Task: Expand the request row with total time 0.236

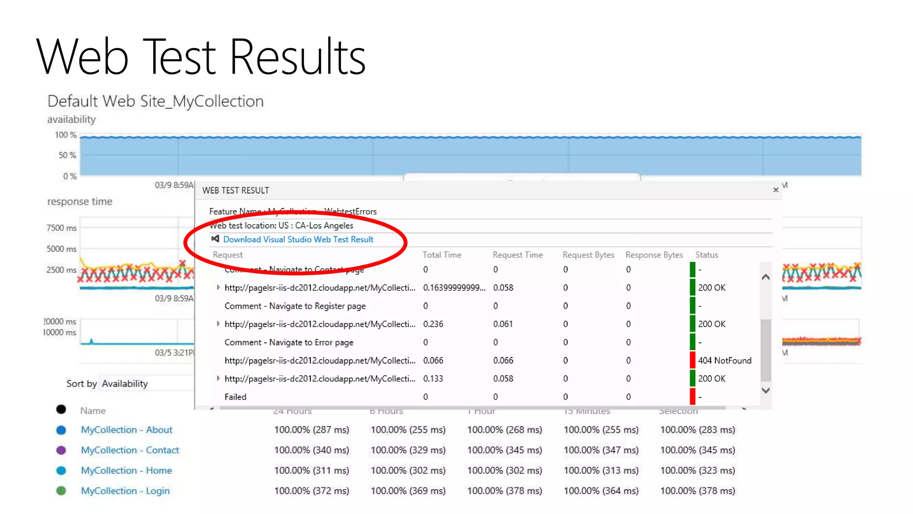Action: pyautogui.click(x=218, y=324)
